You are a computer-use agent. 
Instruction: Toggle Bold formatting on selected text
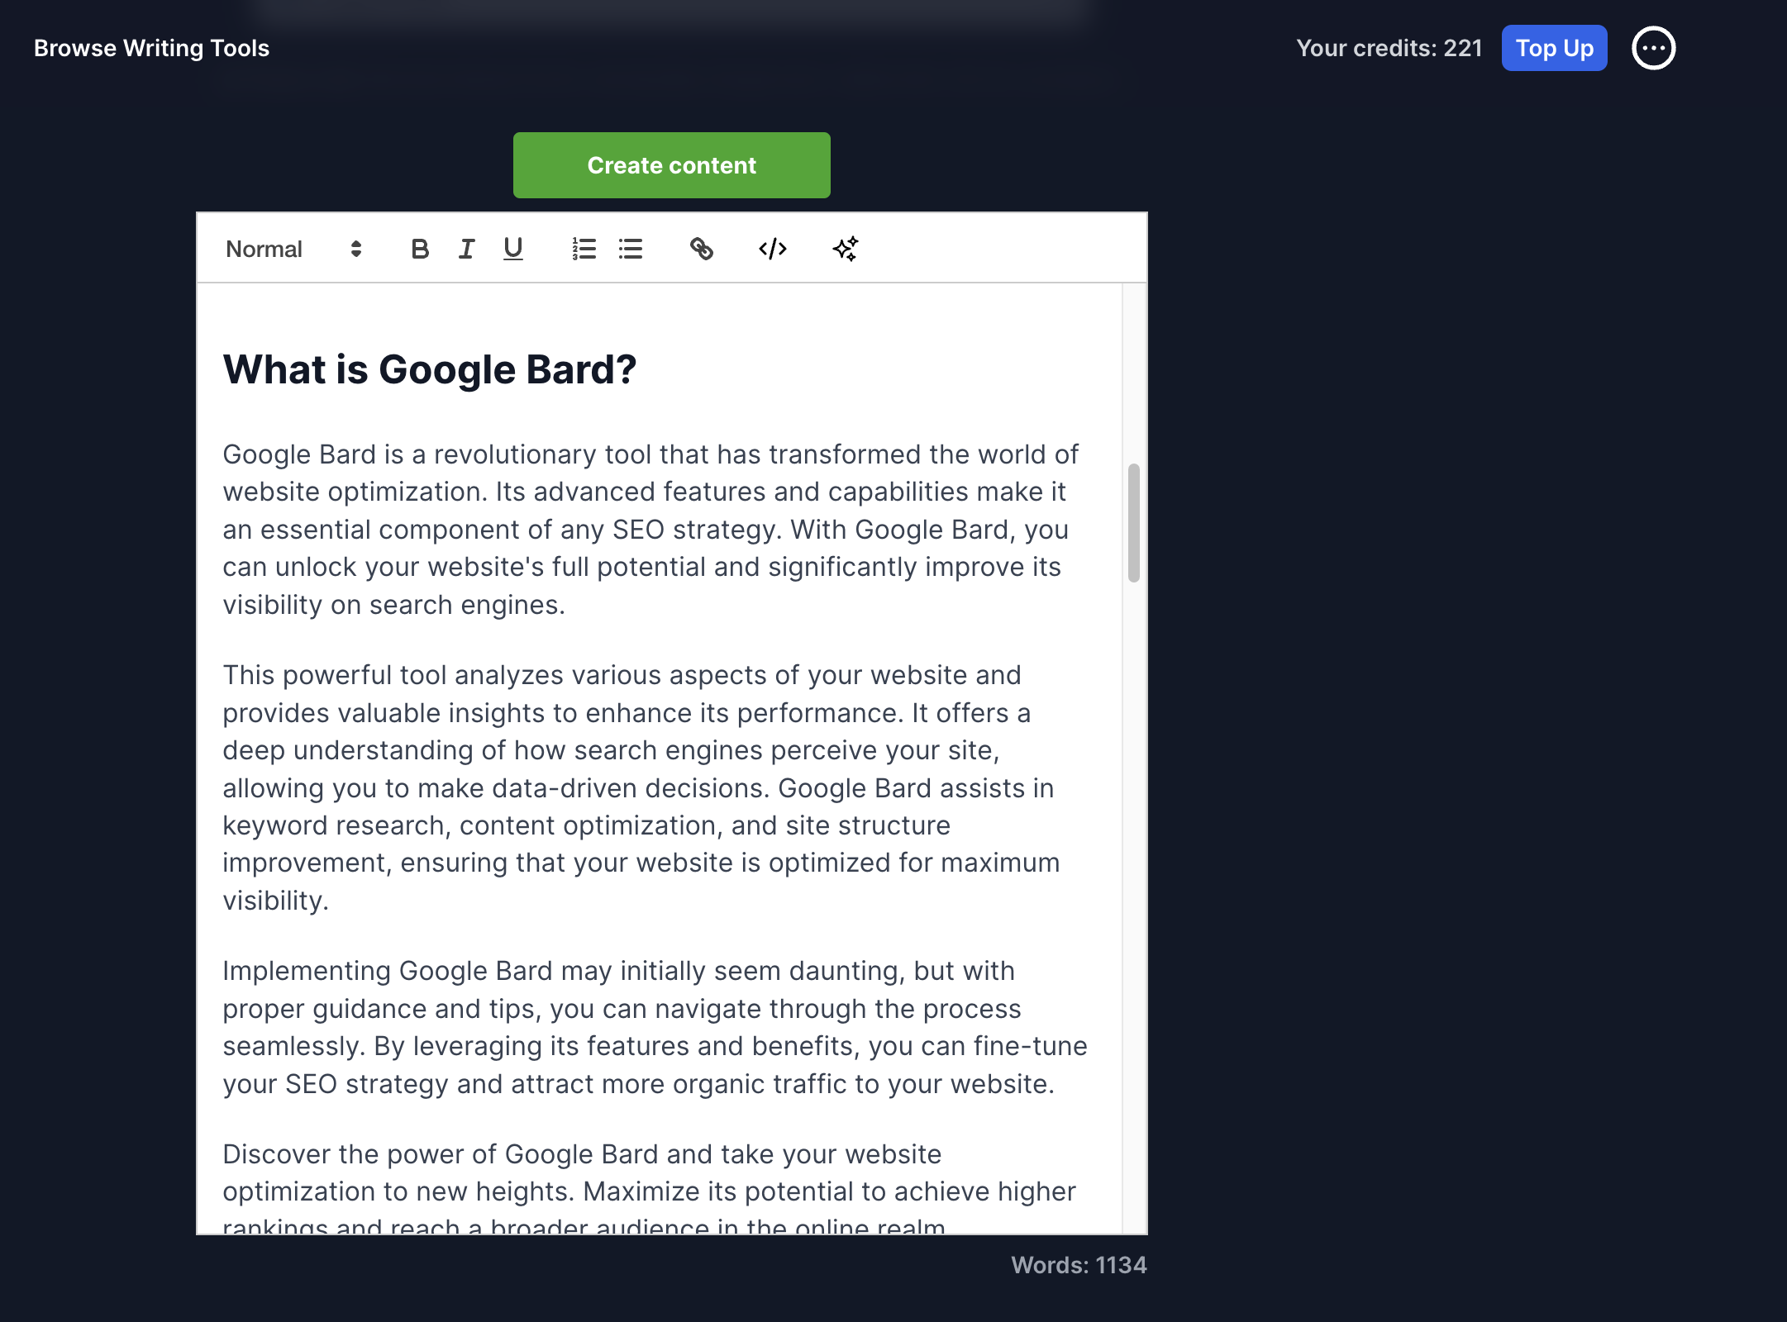419,249
